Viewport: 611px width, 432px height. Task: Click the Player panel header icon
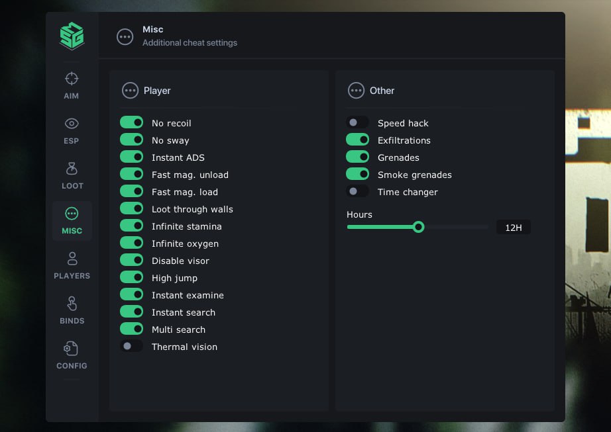click(131, 91)
